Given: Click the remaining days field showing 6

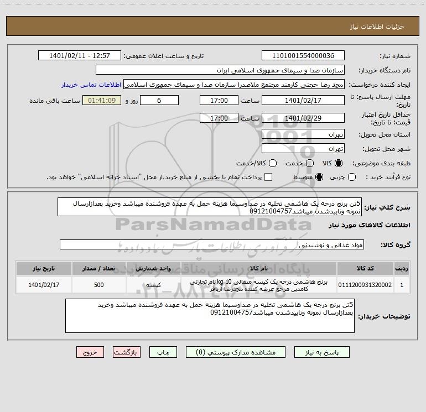Looking at the screenshot, I should coord(159,100).
